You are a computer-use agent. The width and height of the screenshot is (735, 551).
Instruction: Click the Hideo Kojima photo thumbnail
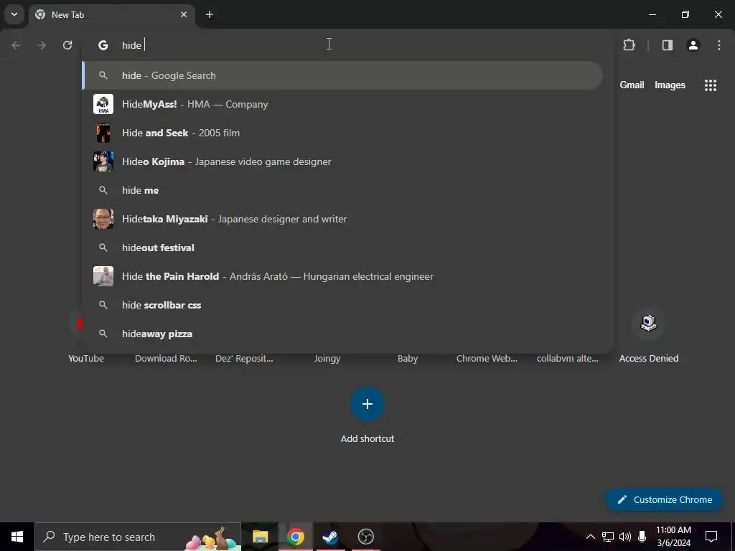point(103,161)
